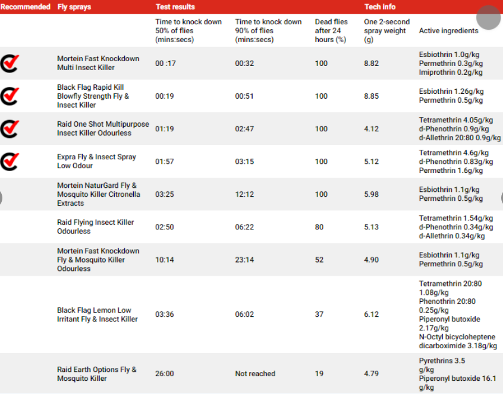Click product name "Raid Flying Insect Killer Odourless"
This screenshot has width=503, height=394.
coord(95,226)
